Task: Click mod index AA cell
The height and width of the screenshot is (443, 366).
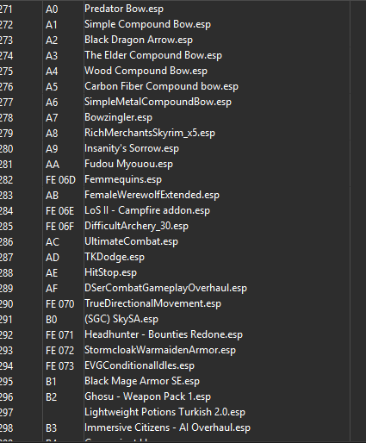Action: (x=53, y=165)
